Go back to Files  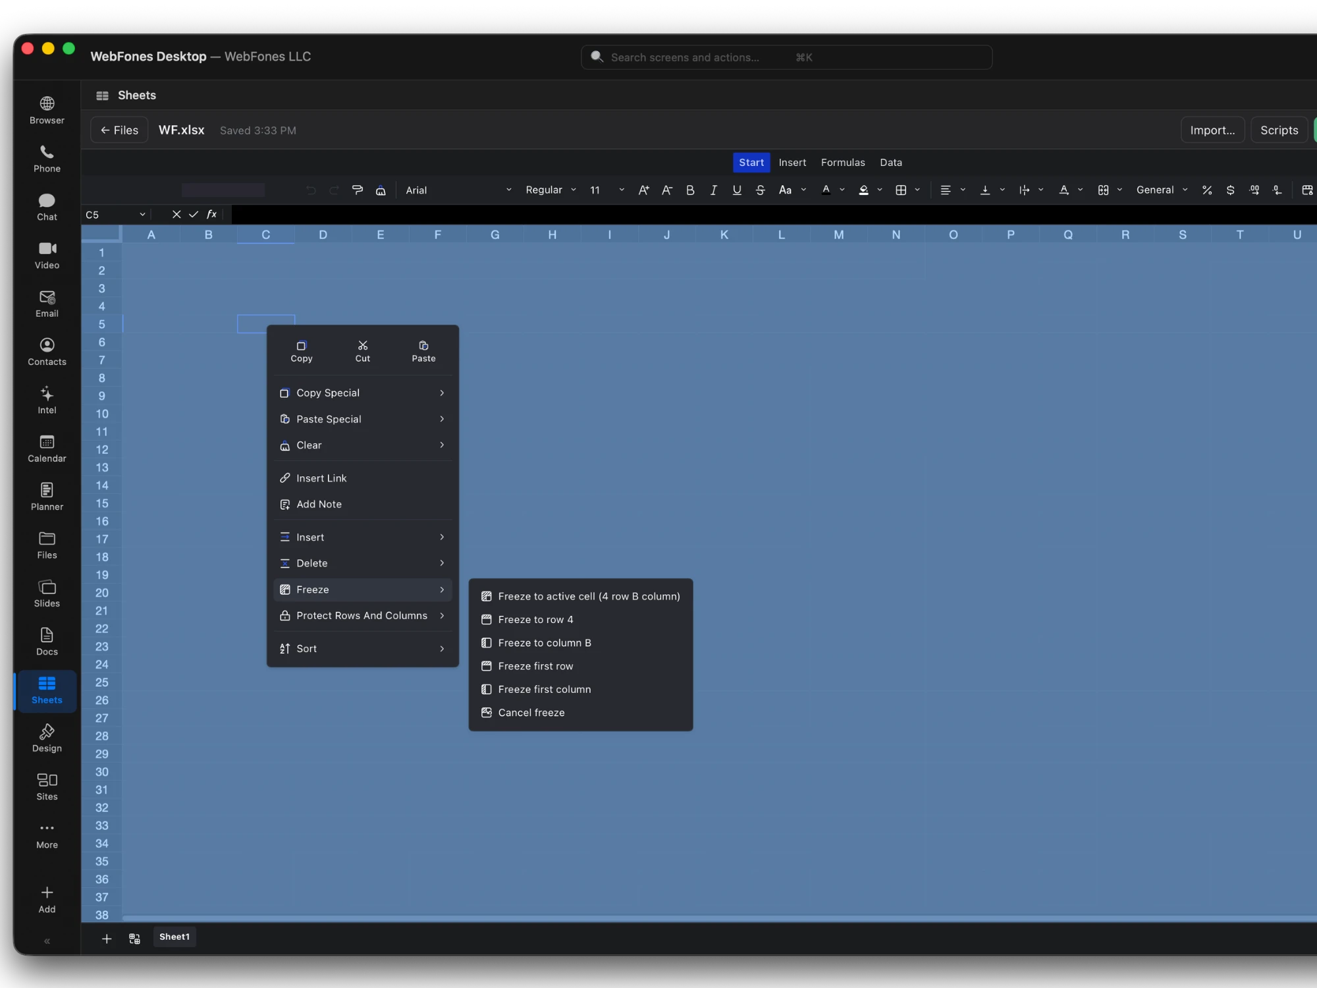pyautogui.click(x=119, y=130)
